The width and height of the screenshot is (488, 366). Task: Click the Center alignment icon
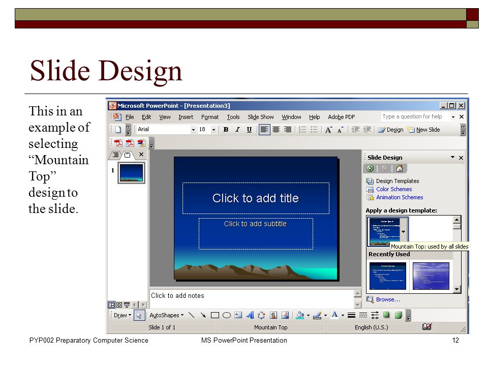tap(276, 130)
